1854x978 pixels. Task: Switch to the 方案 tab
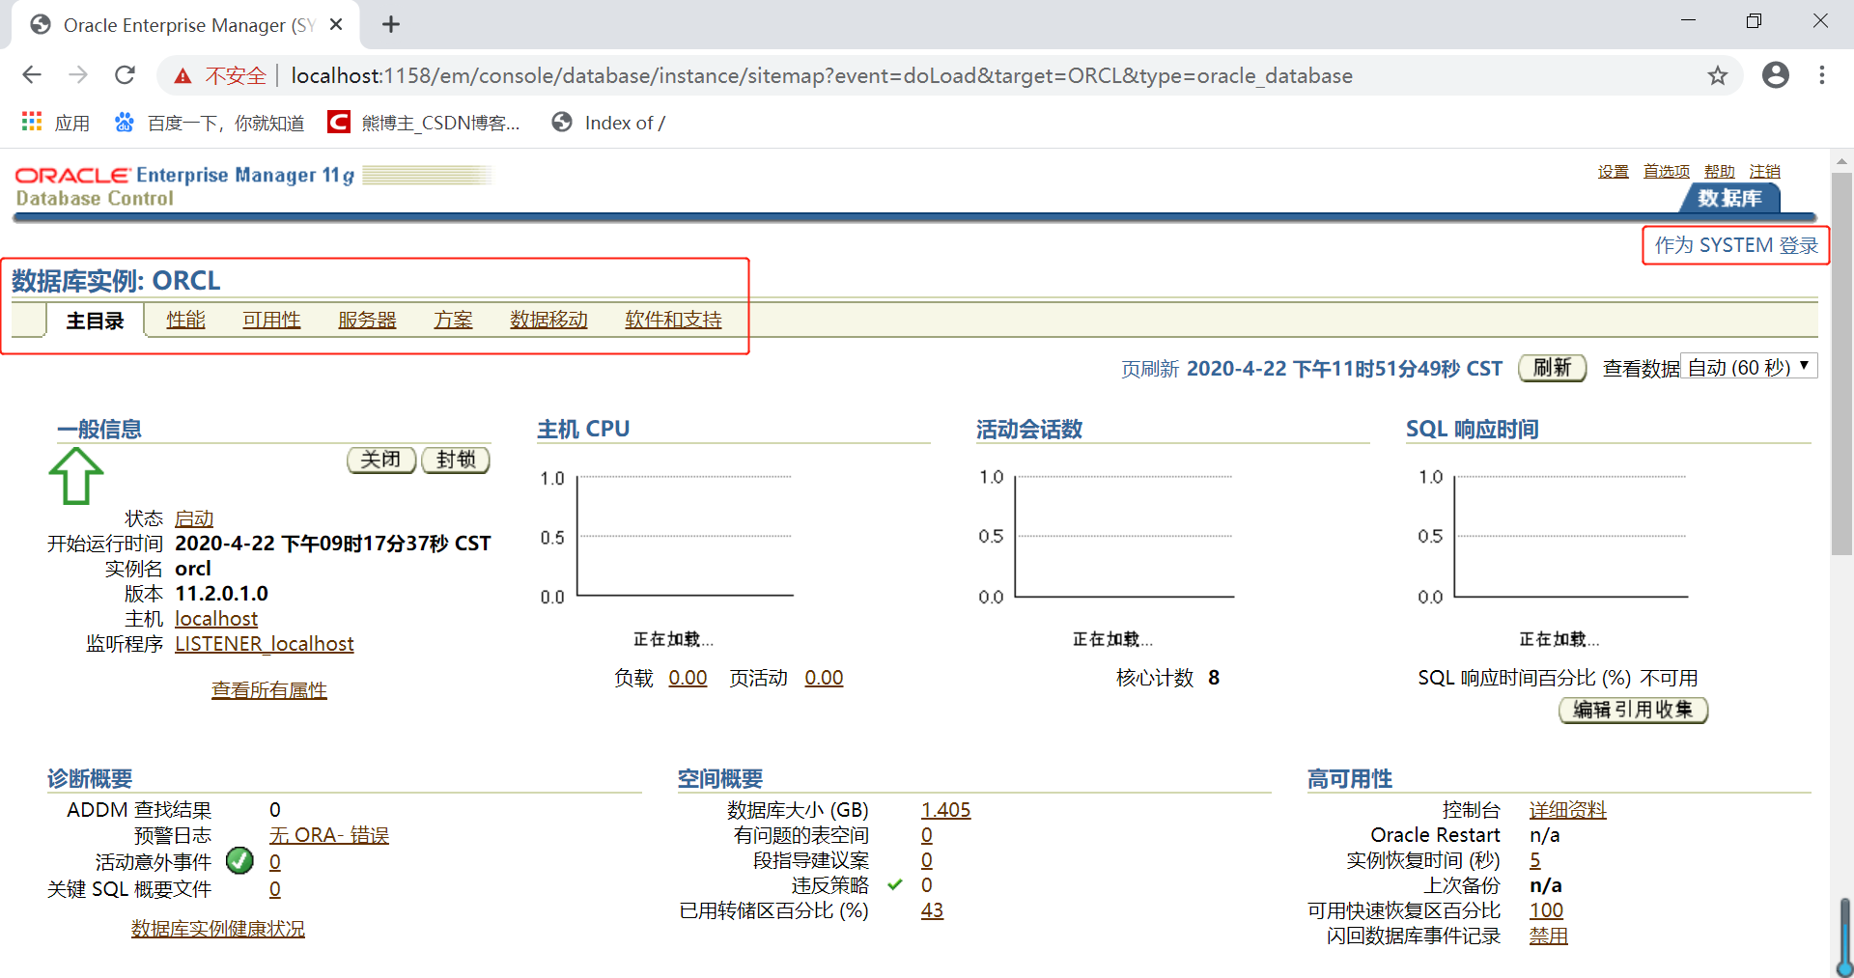453,321
